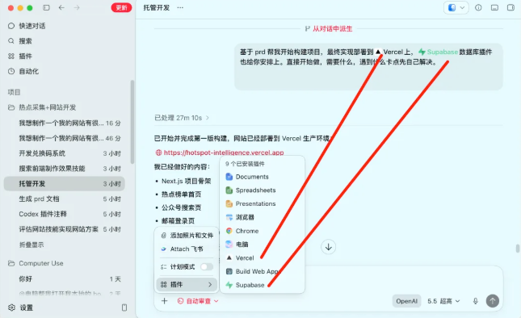Select the 评估网站技能实现网站方案 conversation
Viewport: 521px width, 318px height.
65,229
